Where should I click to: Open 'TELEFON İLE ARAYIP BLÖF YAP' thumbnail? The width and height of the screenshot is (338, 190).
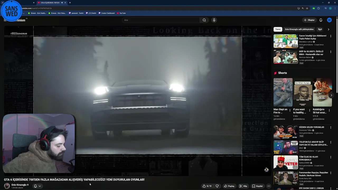[286, 147]
